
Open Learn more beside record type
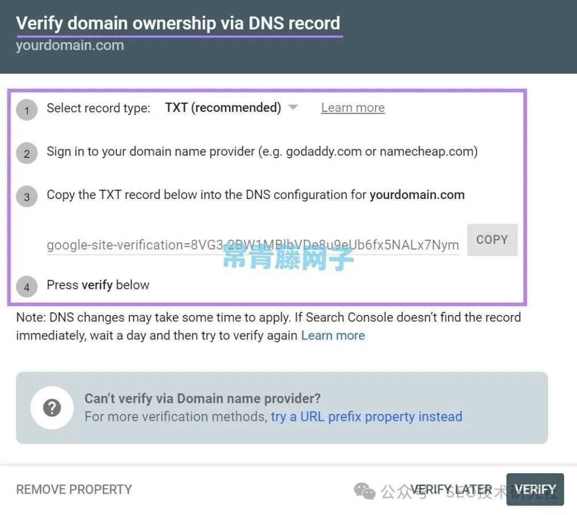click(353, 107)
